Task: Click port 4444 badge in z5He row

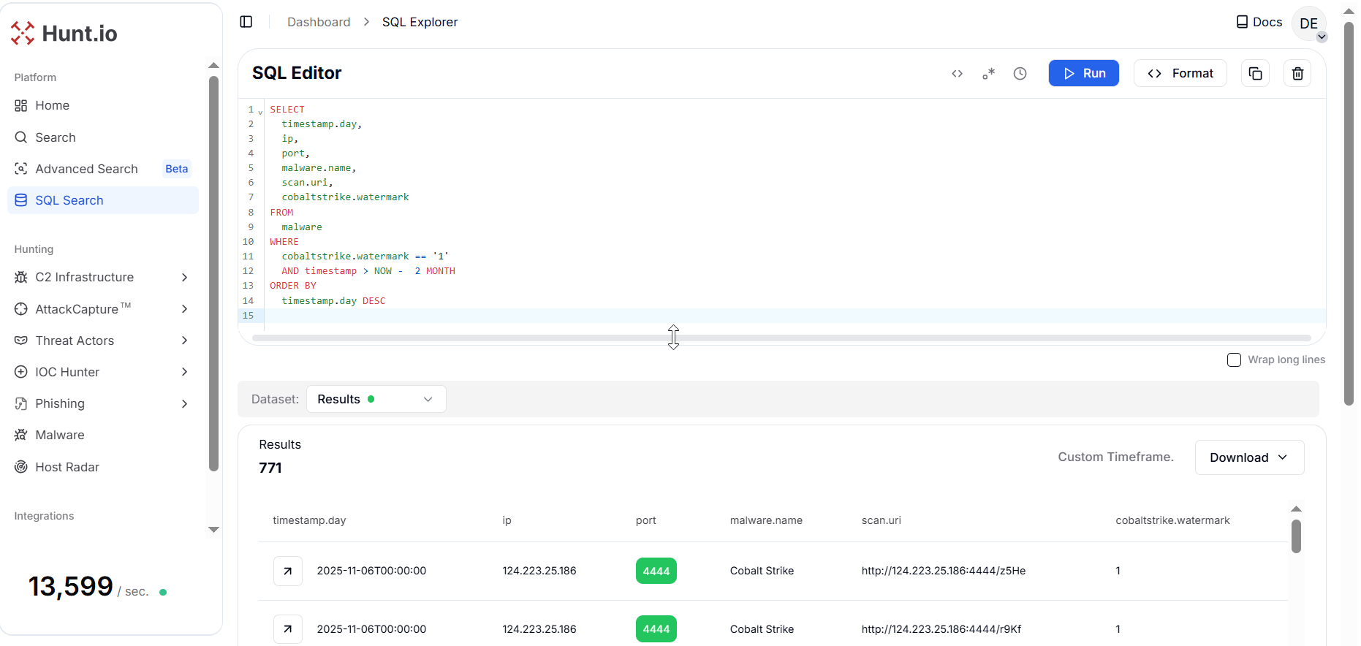Action: (656, 571)
